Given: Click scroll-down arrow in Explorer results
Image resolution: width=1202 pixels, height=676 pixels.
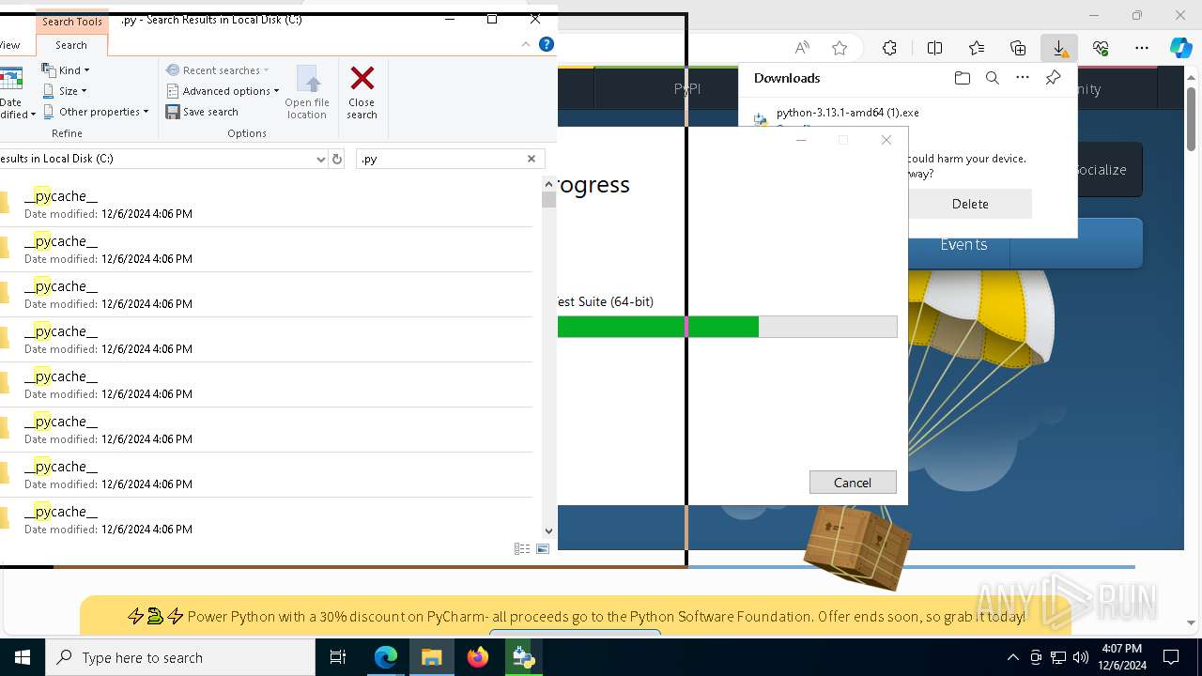Looking at the screenshot, I should [549, 531].
